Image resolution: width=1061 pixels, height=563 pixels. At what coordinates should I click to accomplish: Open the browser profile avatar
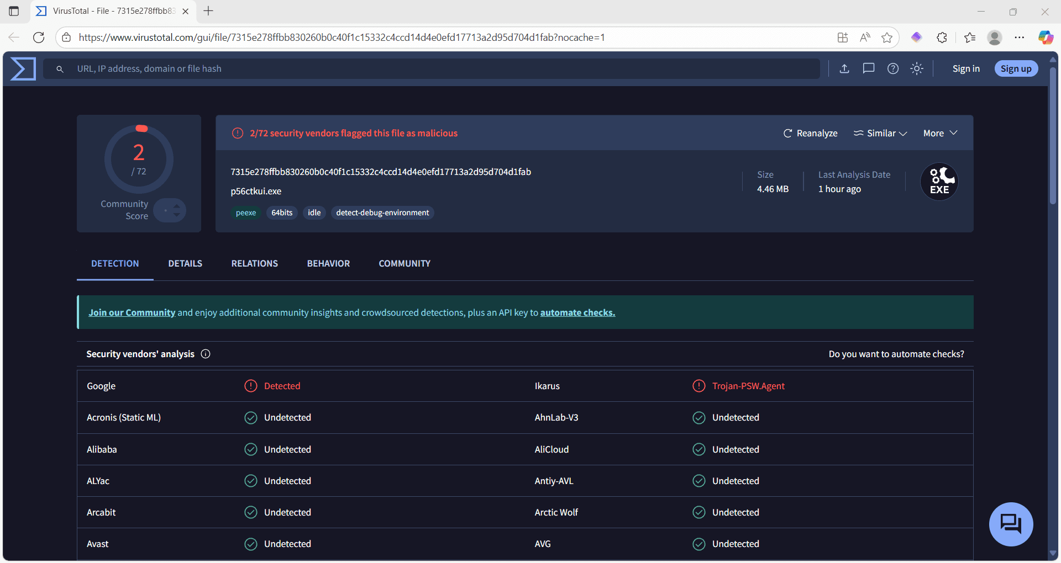(995, 38)
